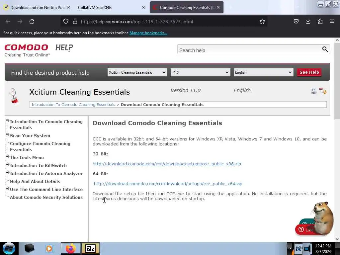Click in the Search help field
Viewport: 340px width, 255px height.
pos(249,49)
